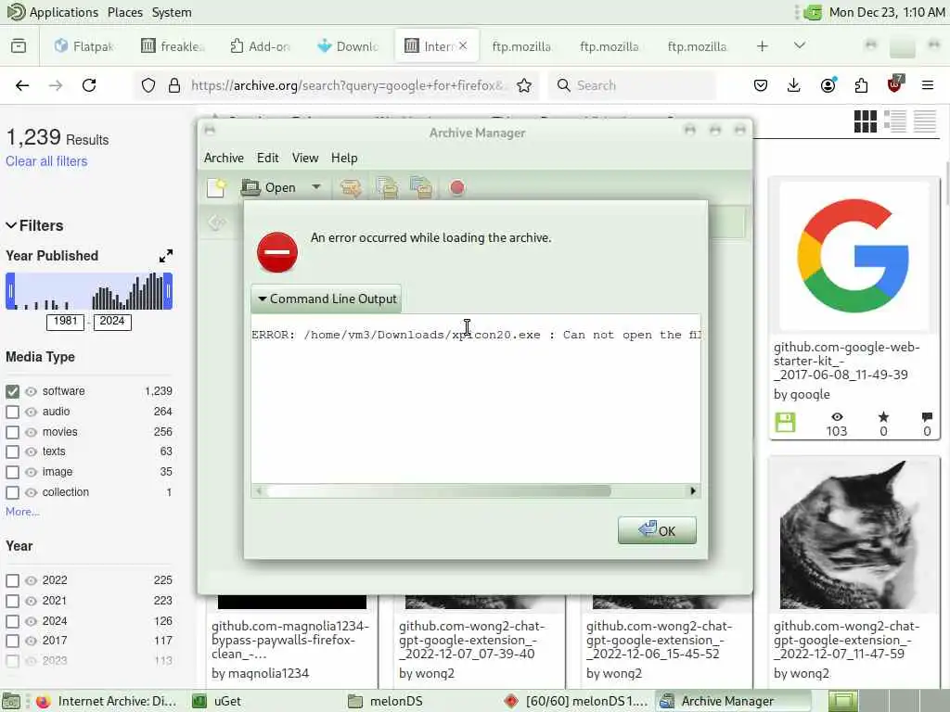Screen dimensions: 950x712
Task: Switch to tile grid view icon
Action: (x=866, y=121)
